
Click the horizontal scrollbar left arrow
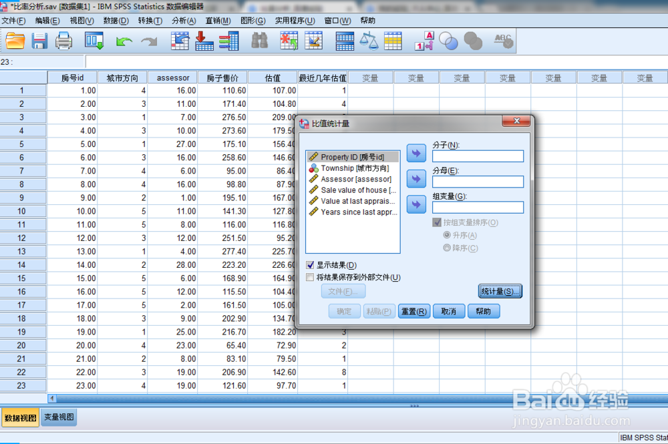pos(52,399)
